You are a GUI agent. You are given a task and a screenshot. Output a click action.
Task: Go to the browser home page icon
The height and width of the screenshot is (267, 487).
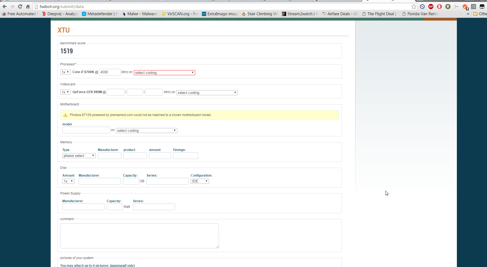tap(28, 6)
